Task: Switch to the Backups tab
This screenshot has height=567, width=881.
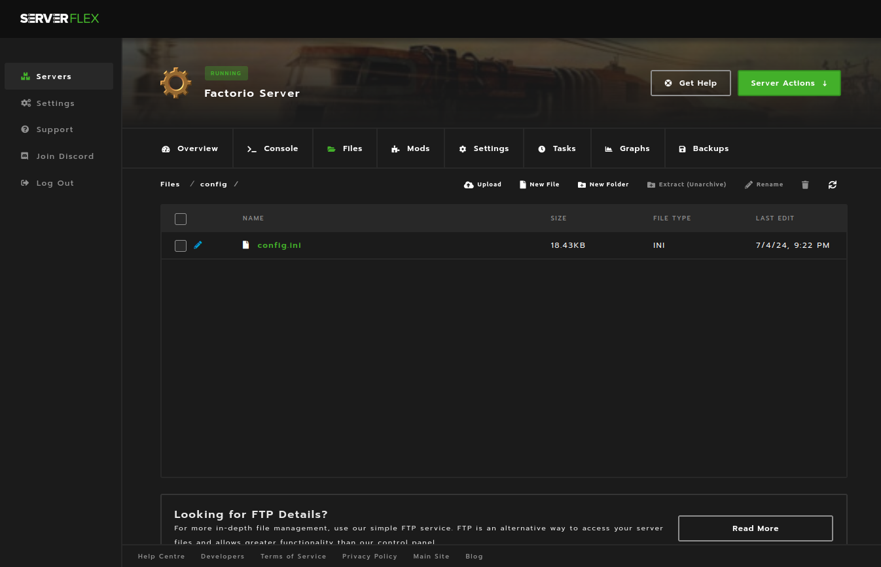Action: [x=704, y=148]
